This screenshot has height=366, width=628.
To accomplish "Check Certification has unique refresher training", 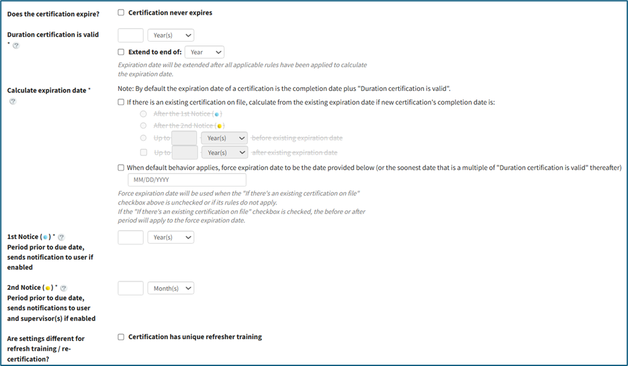I will point(121,337).
